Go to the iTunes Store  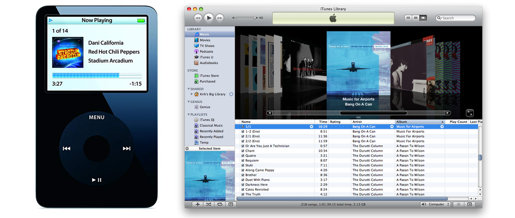210,75
